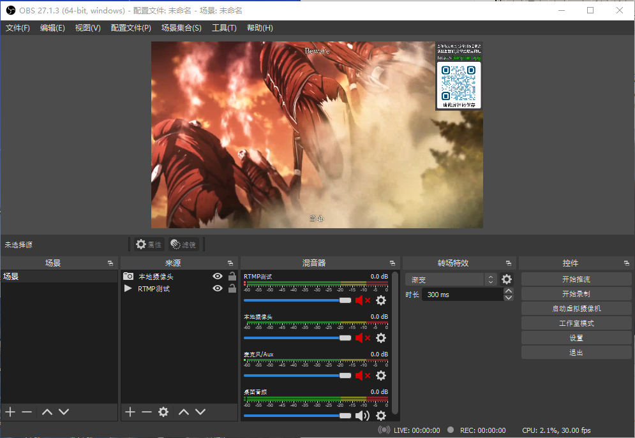Select the RTMP测试 source row
635x438 pixels.
[179, 288]
